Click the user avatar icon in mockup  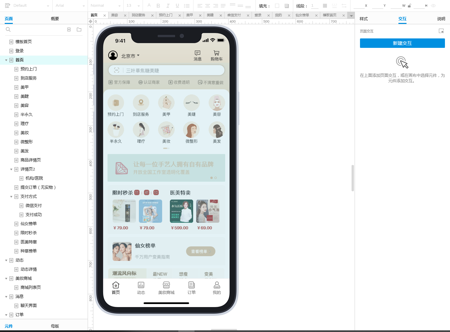tap(113, 55)
